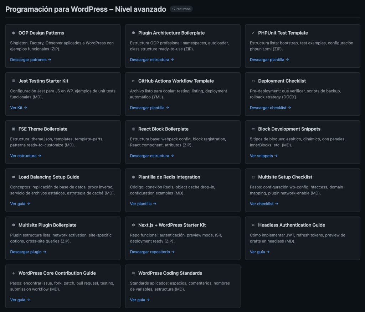Click the 17 recursos badge next to the title
Screen dimensions: 365x312
(x=181, y=9)
